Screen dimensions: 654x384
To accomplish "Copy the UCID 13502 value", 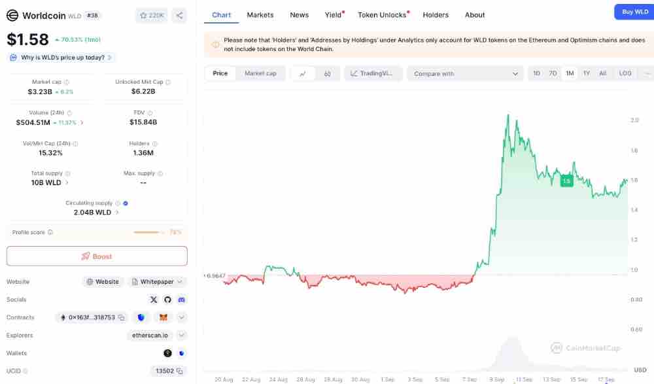I will (x=180, y=371).
